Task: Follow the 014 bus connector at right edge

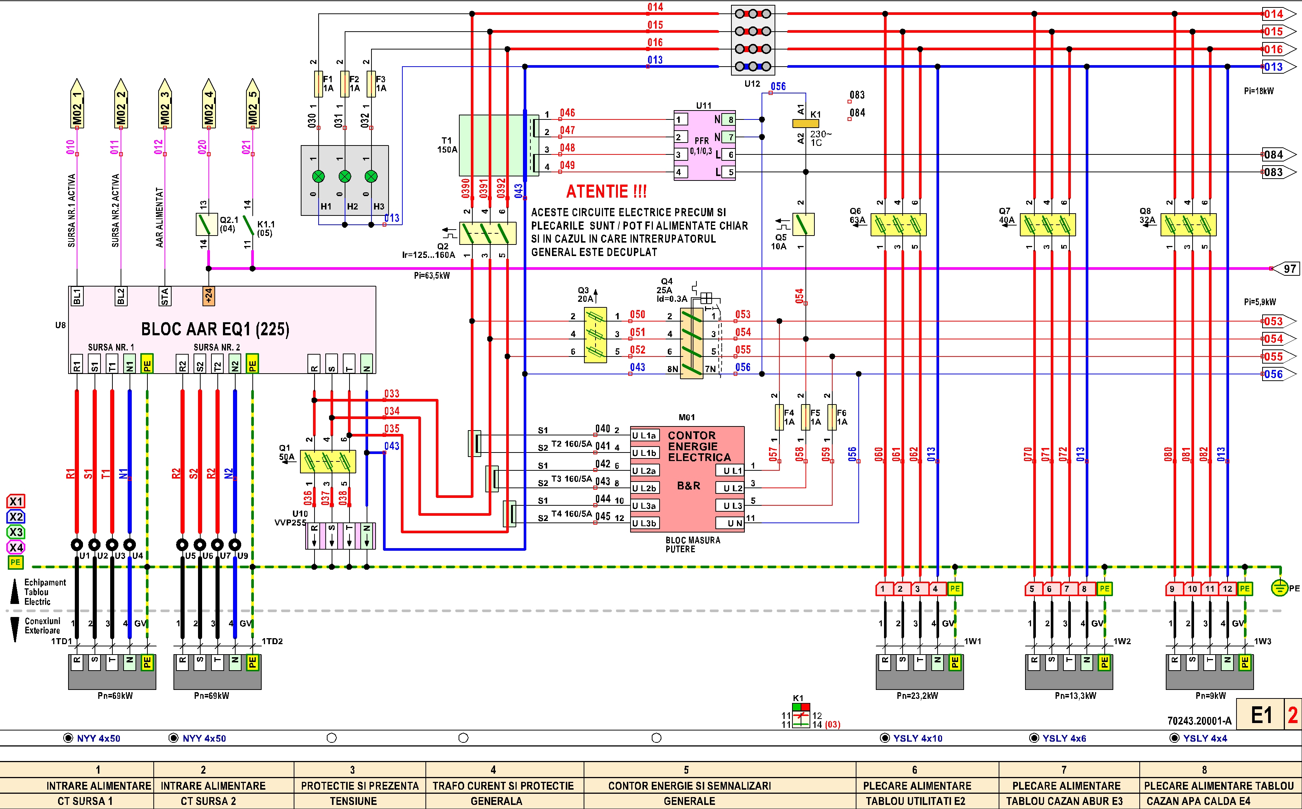Action: tap(1280, 14)
